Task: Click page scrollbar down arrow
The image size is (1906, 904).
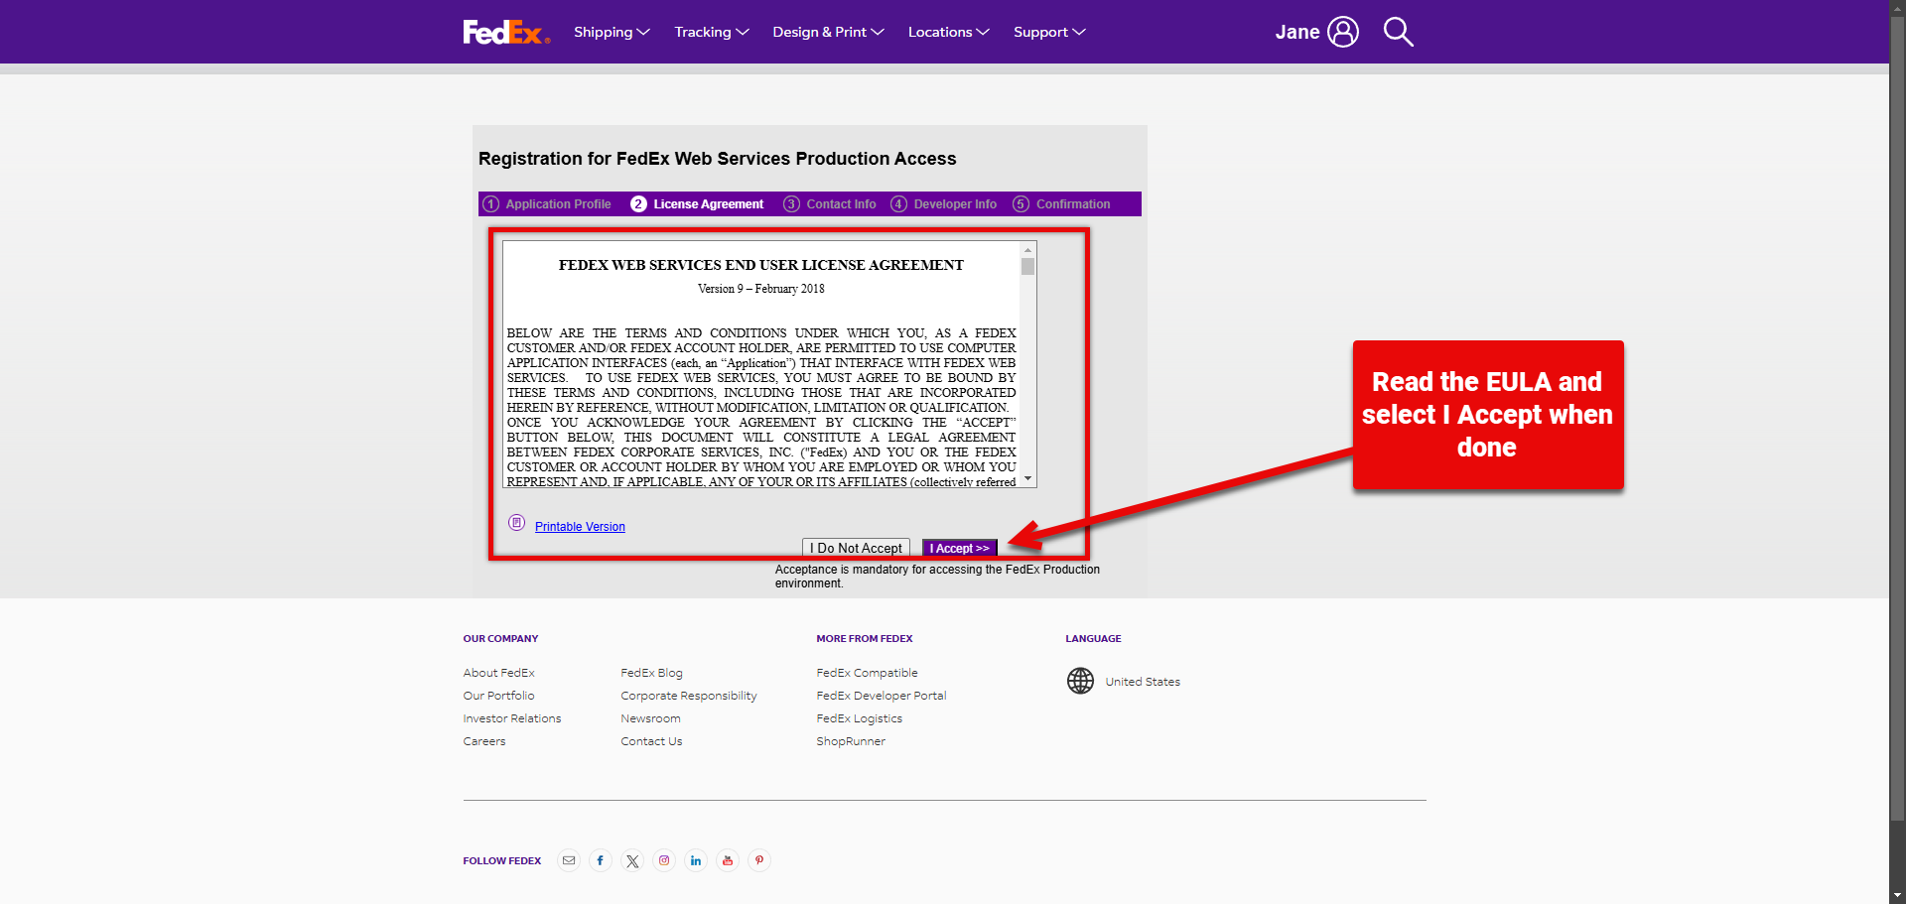Action: [x=1897, y=895]
